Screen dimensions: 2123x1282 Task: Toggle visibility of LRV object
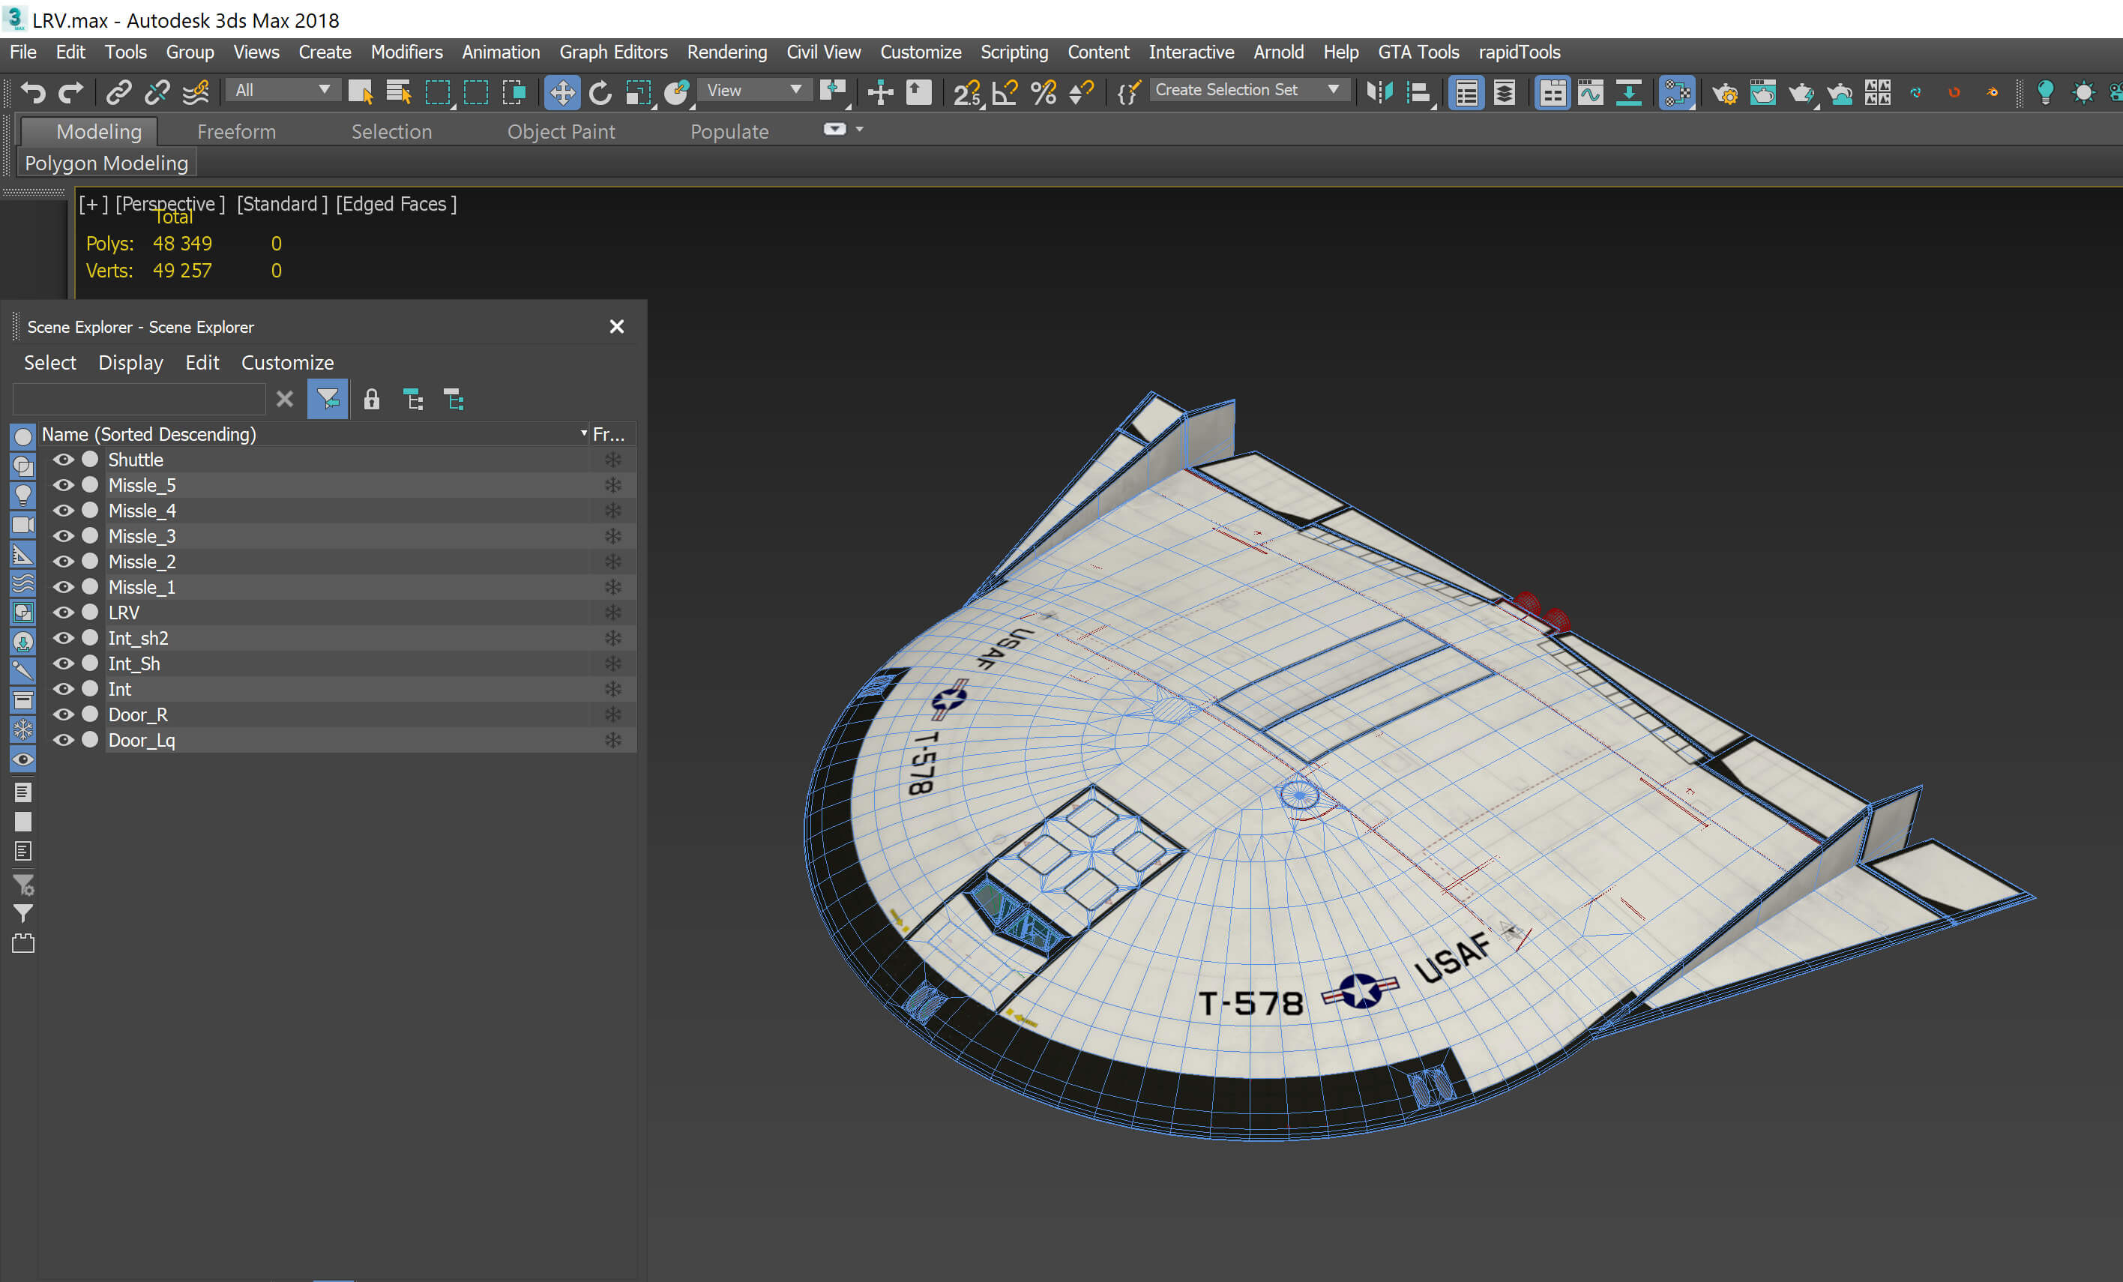(63, 613)
